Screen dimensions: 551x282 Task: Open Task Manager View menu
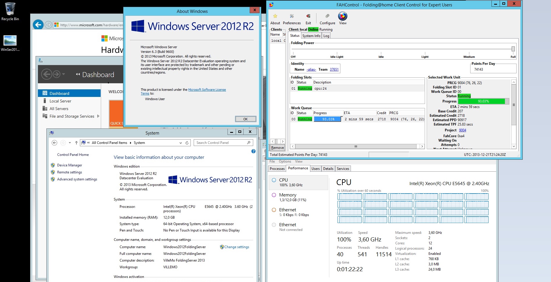coord(299,161)
